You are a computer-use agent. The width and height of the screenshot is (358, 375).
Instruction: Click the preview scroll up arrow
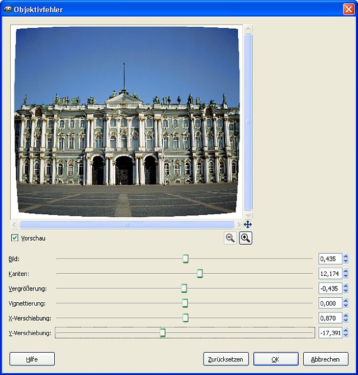pos(248,29)
